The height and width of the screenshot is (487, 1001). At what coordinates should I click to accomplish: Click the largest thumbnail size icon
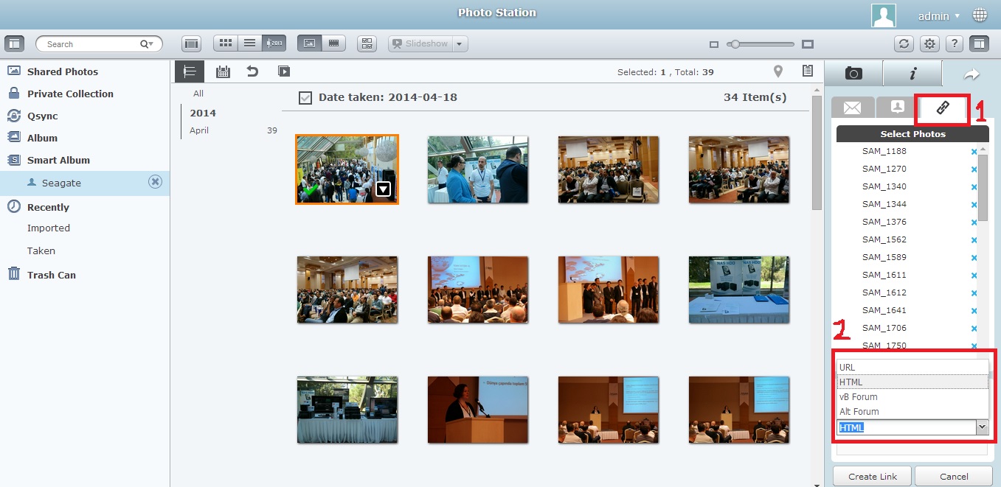[808, 44]
